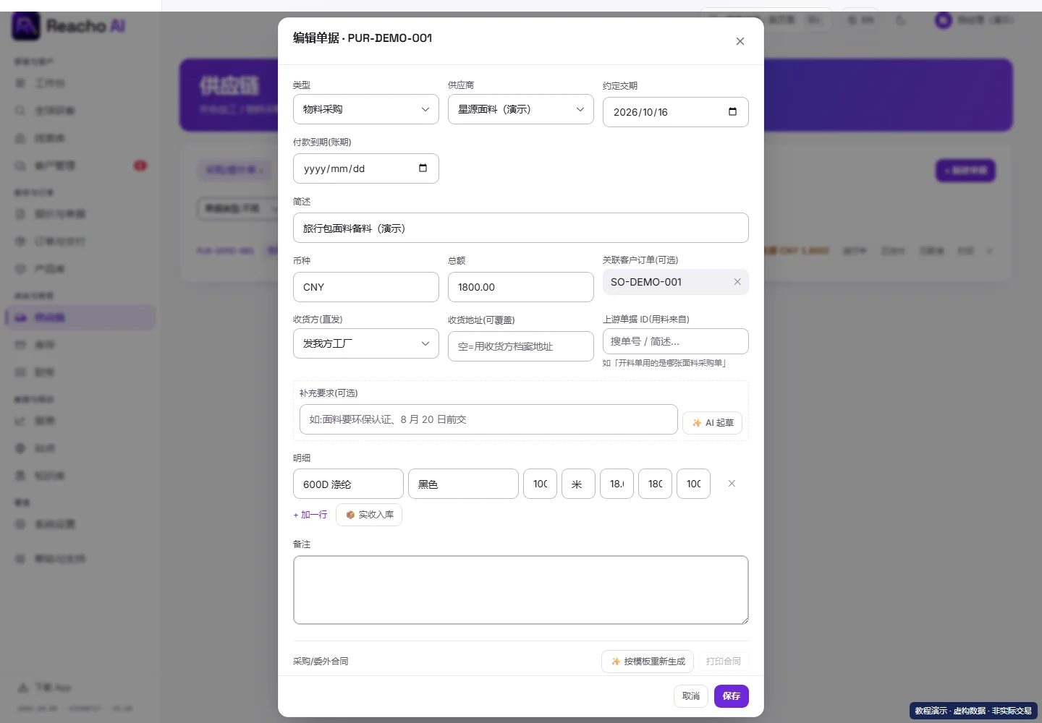Screen dimensions: 1042x723
Task: Click the last 明细 field before the delete icon
Action: click(x=693, y=484)
